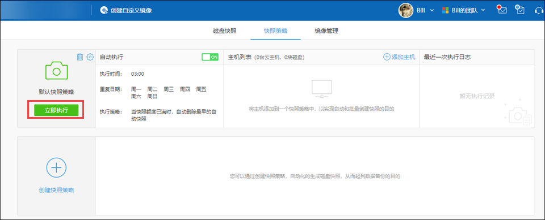Screen dimensions: 545x220
Task: Click the create custom image disk icon
Action: [x=103, y=10]
